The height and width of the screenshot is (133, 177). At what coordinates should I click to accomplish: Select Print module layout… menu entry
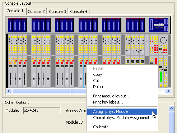[112, 96]
